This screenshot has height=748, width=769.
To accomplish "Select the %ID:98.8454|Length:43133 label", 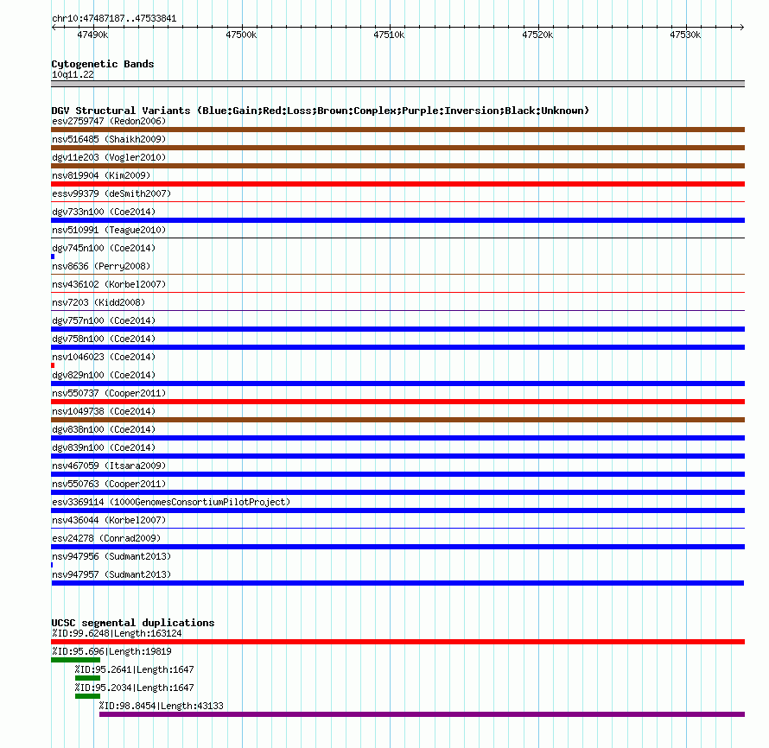I will click(x=162, y=706).
